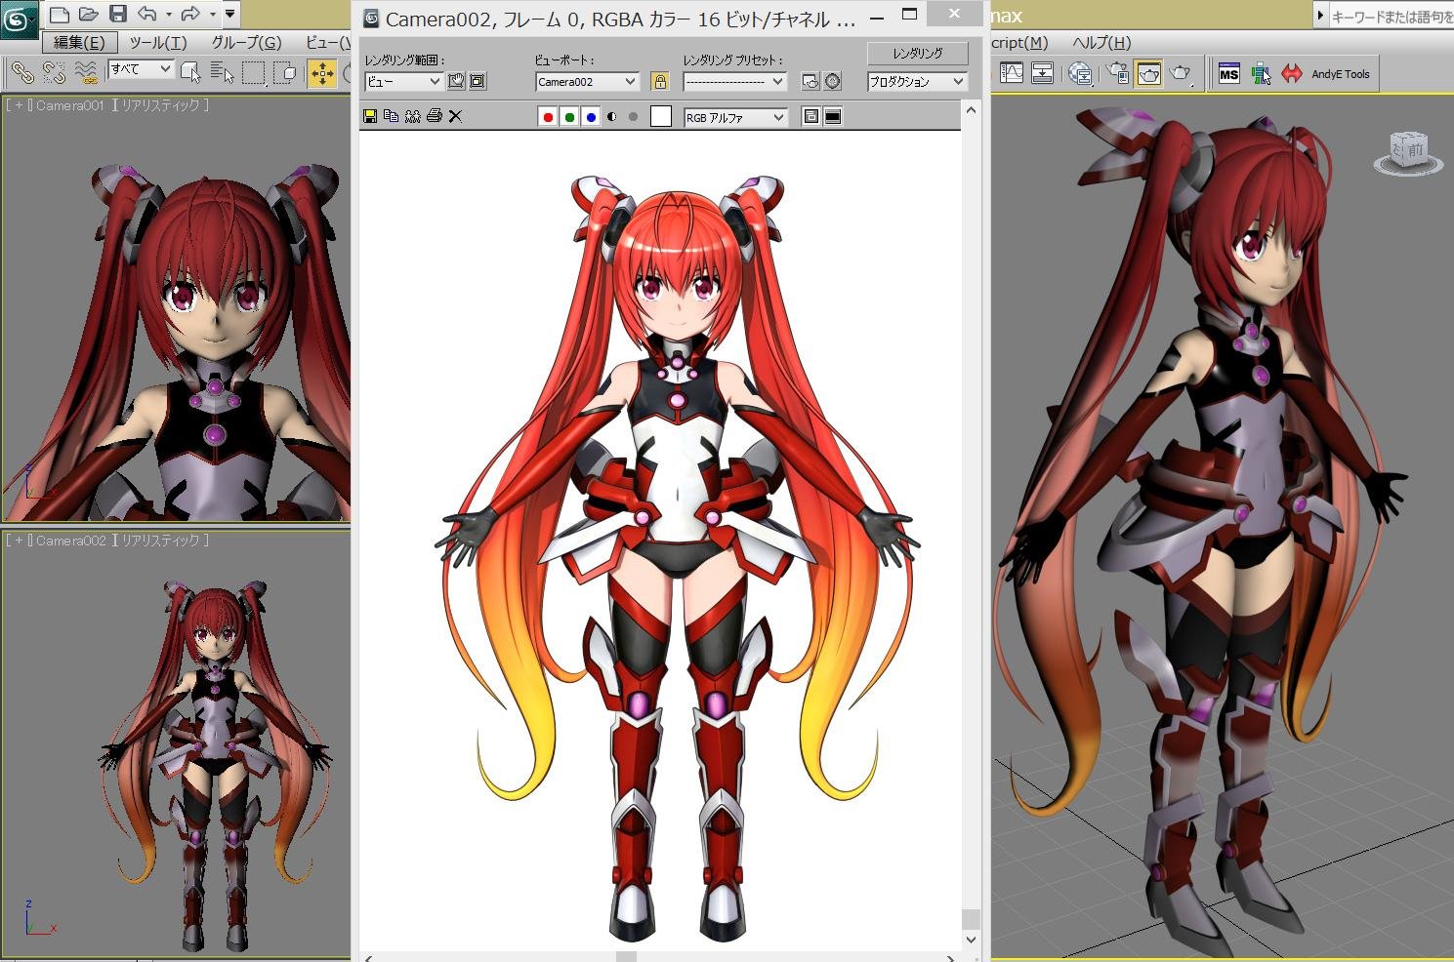
Task: Open the MAXScript MS listener icon
Action: [x=1229, y=73]
